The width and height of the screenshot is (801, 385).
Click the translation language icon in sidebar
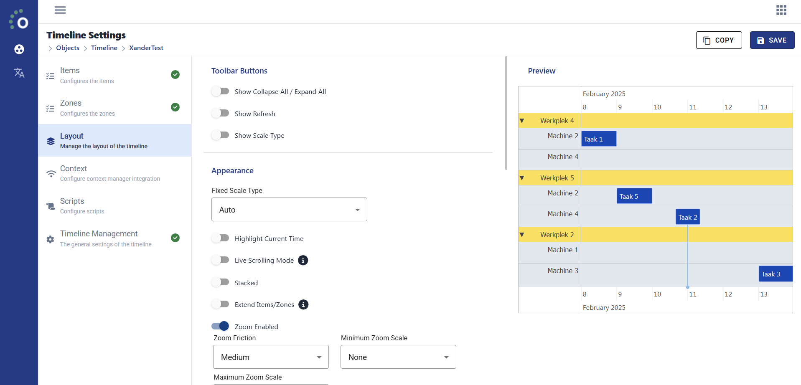pyautogui.click(x=19, y=73)
